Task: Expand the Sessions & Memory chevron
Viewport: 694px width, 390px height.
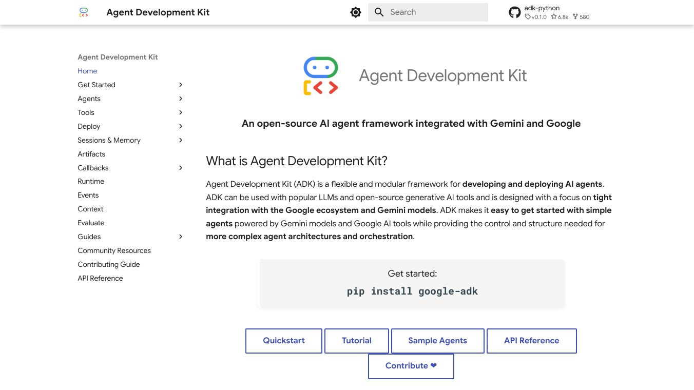Action: point(181,140)
